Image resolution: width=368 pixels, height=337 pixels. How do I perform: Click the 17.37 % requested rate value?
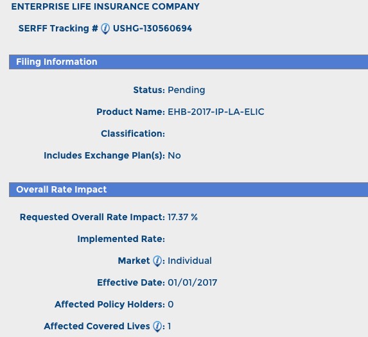(x=182, y=217)
